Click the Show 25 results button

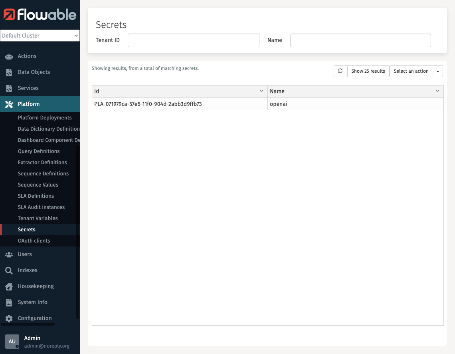[x=368, y=71]
